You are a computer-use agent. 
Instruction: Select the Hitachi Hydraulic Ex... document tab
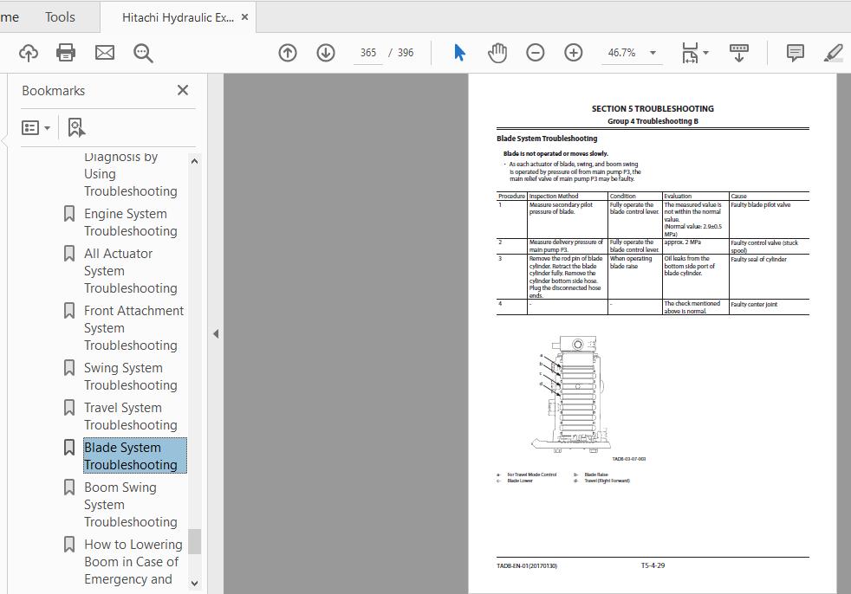(x=178, y=17)
